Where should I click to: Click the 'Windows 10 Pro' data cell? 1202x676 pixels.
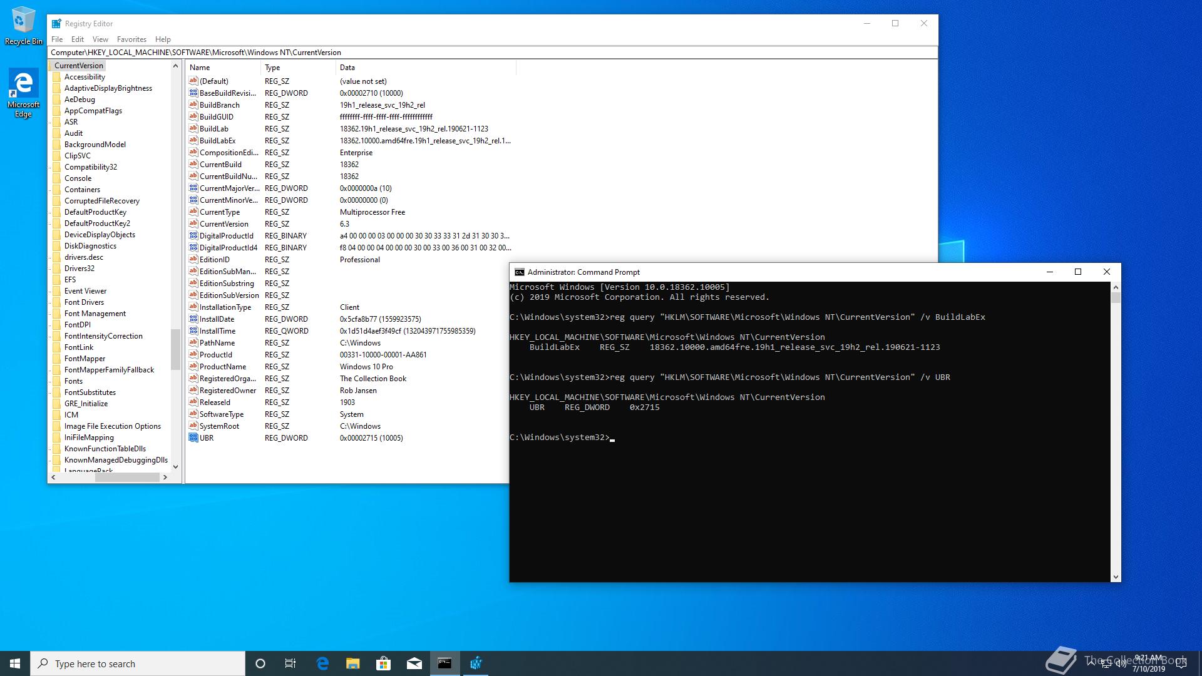pyautogui.click(x=366, y=367)
